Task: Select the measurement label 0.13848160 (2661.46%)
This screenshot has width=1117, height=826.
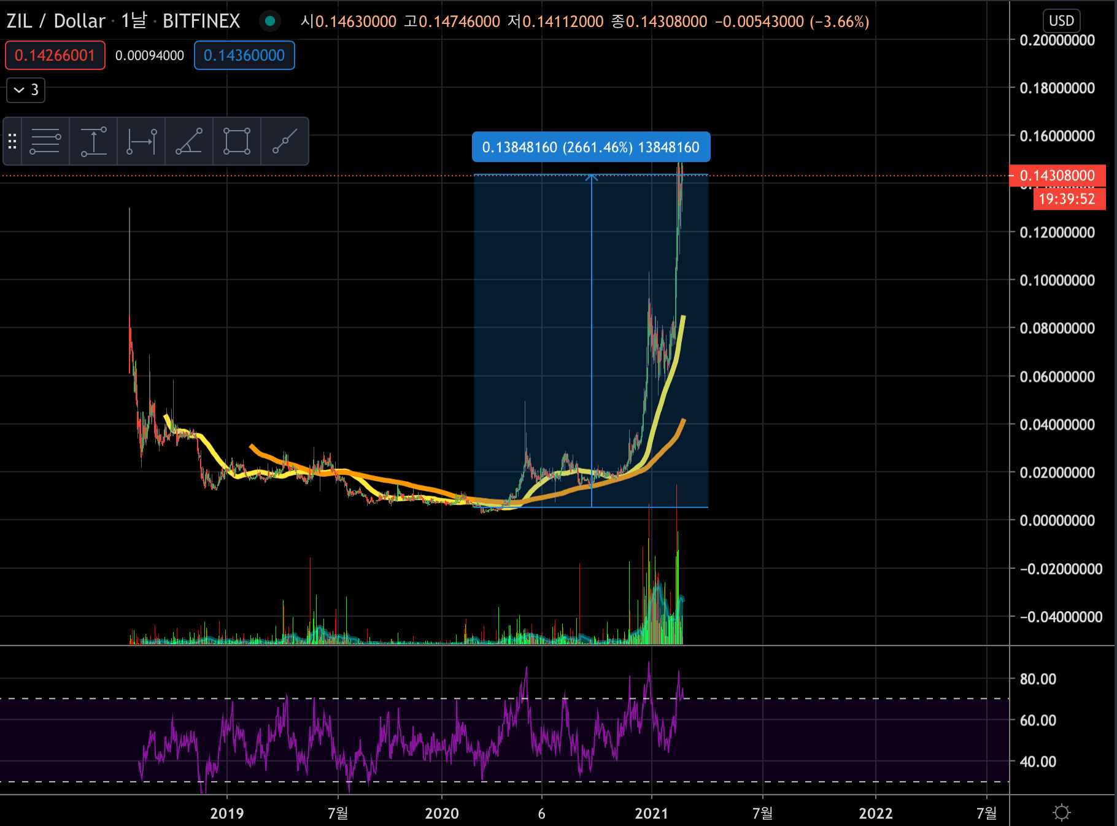Action: point(590,147)
